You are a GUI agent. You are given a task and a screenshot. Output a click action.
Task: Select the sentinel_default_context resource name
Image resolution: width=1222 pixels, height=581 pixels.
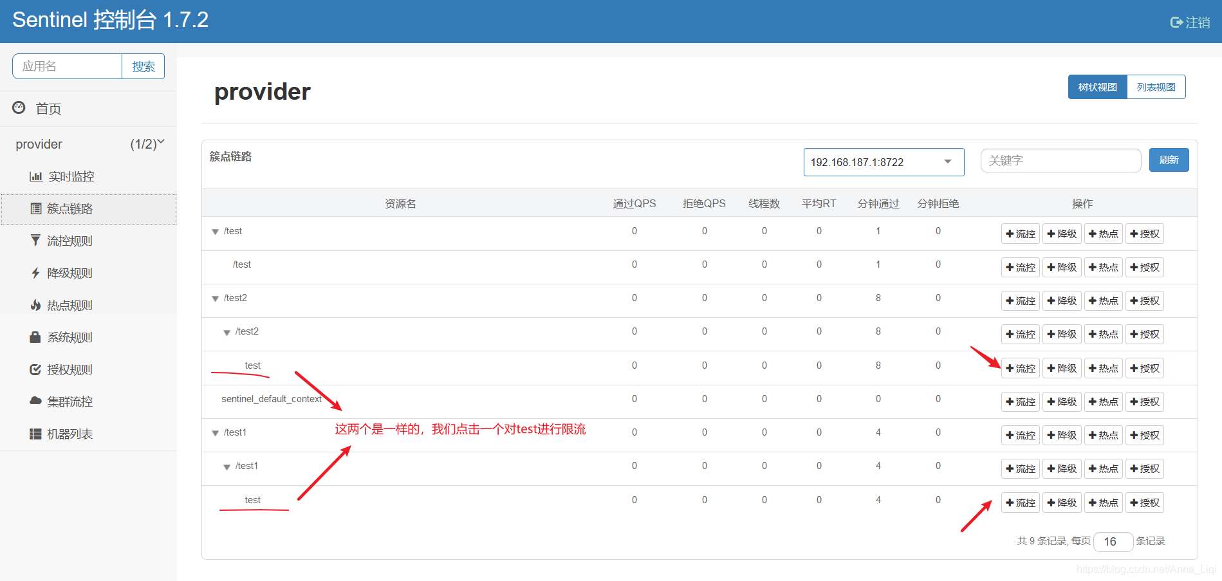coord(271,399)
